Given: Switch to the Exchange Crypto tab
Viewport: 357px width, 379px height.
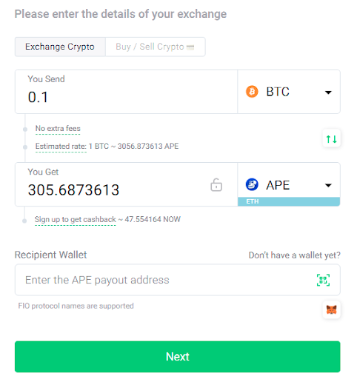Looking at the screenshot, I should (60, 47).
